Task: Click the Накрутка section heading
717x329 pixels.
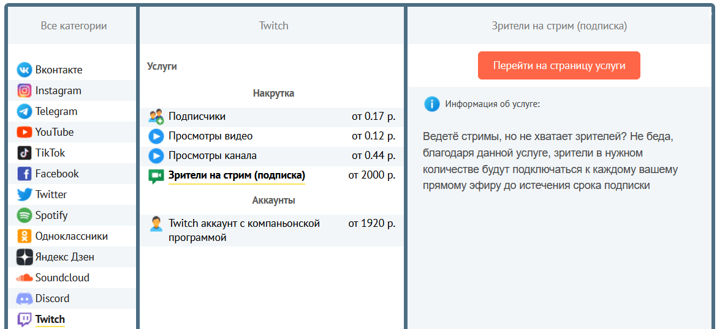Action: (x=273, y=94)
